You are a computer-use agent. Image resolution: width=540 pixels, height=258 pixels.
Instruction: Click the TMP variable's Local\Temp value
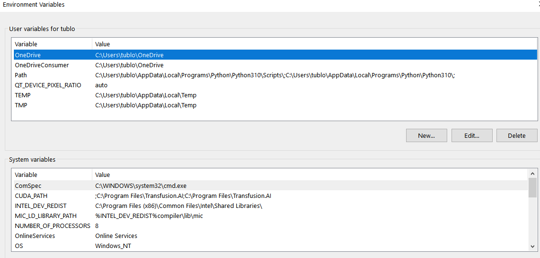(x=146, y=105)
